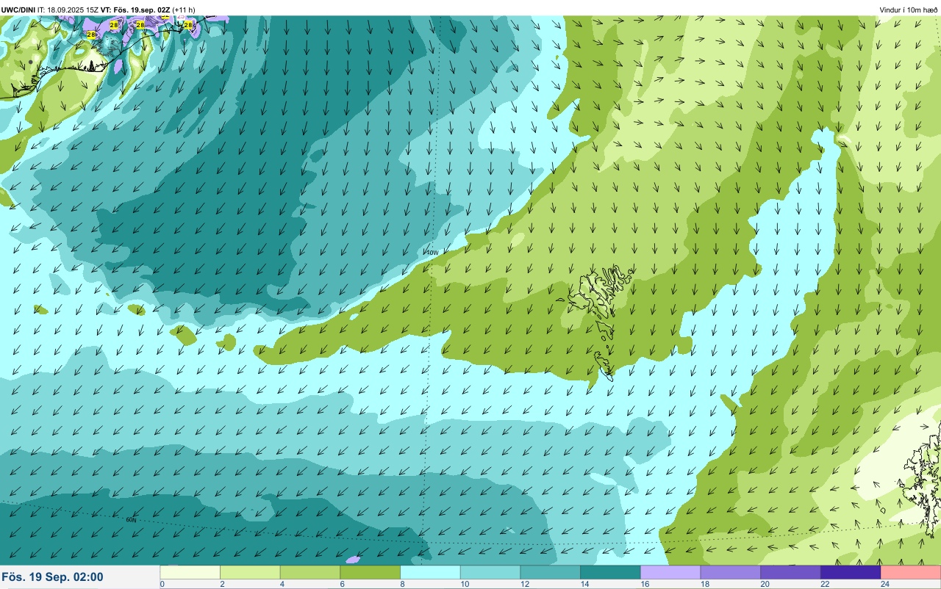Select the 4–6 medium green legend swatch
Image resolution: width=941 pixels, height=589 pixels.
[x=310, y=572]
